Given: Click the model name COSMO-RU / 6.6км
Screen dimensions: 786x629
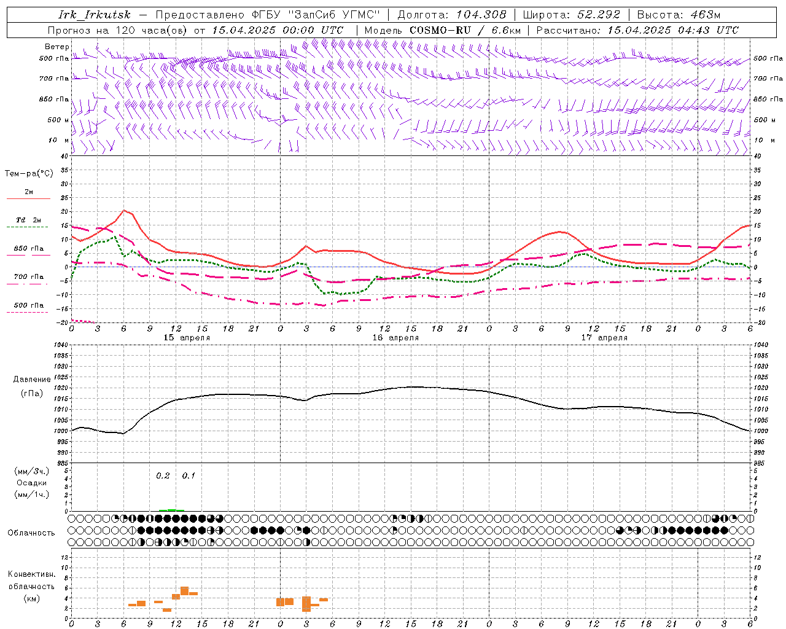Looking at the screenshot, I should (x=465, y=30).
